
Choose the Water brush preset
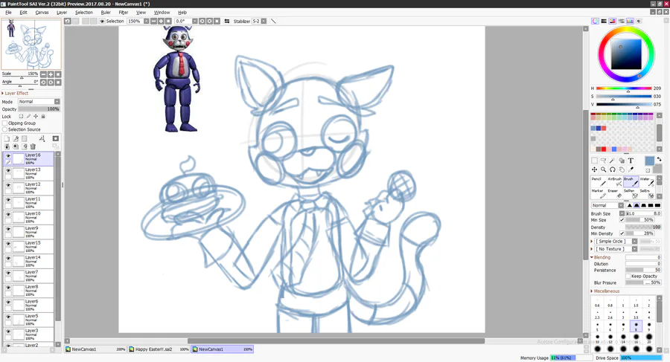[x=646, y=181]
